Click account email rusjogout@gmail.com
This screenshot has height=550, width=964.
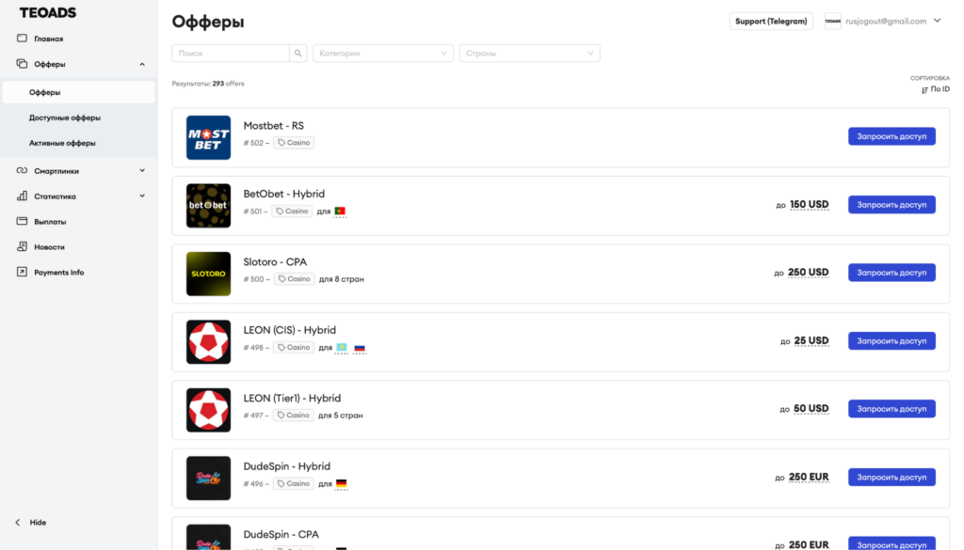886,21
